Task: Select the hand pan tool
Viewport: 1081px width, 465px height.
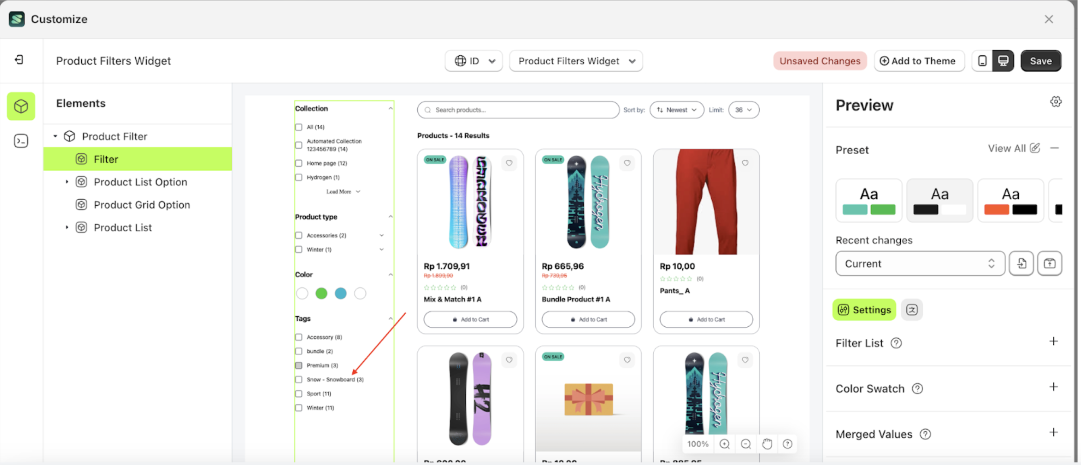Action: pos(767,444)
